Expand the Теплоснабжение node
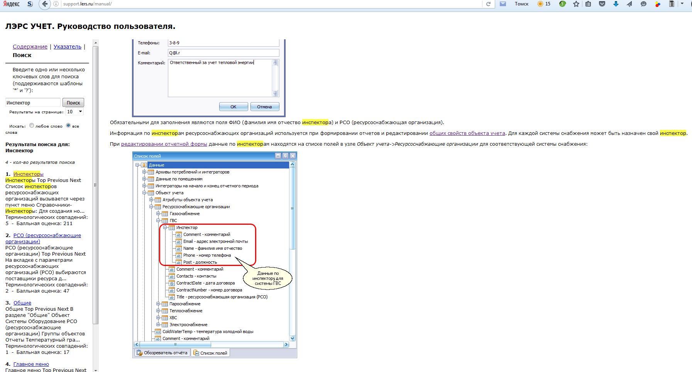 click(158, 311)
